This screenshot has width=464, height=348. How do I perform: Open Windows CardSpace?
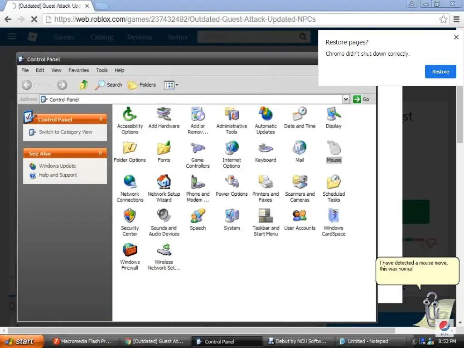pos(333,222)
